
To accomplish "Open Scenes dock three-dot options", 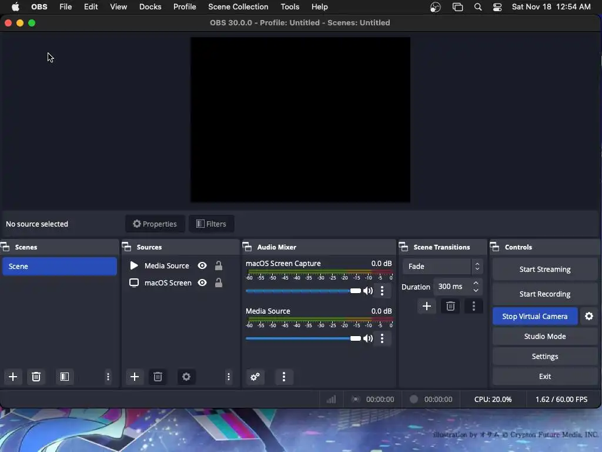I will (x=108, y=377).
